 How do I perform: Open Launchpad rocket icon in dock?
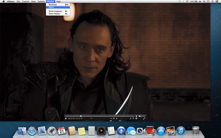click(52, 131)
